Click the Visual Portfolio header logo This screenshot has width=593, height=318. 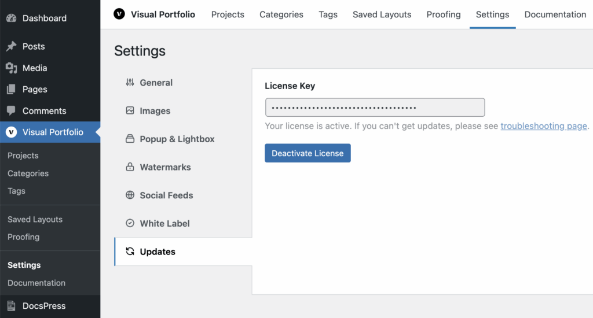pos(119,14)
